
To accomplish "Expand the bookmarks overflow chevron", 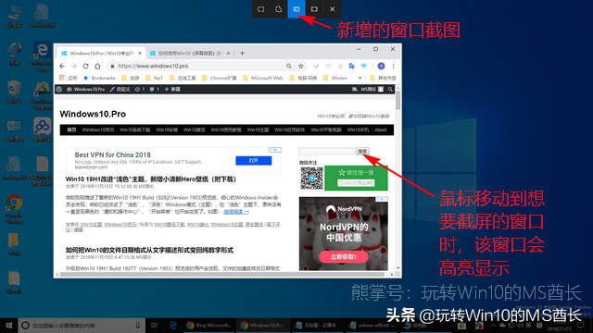I will click(360, 78).
